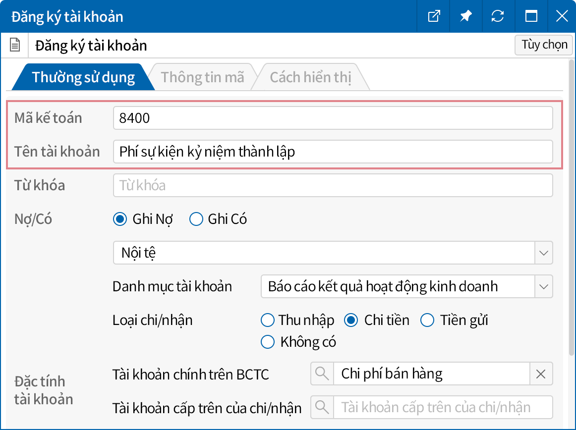This screenshot has height=430, width=576.
Task: Search Tài khoản cấp trên của chi/nhận
Action: [322, 408]
